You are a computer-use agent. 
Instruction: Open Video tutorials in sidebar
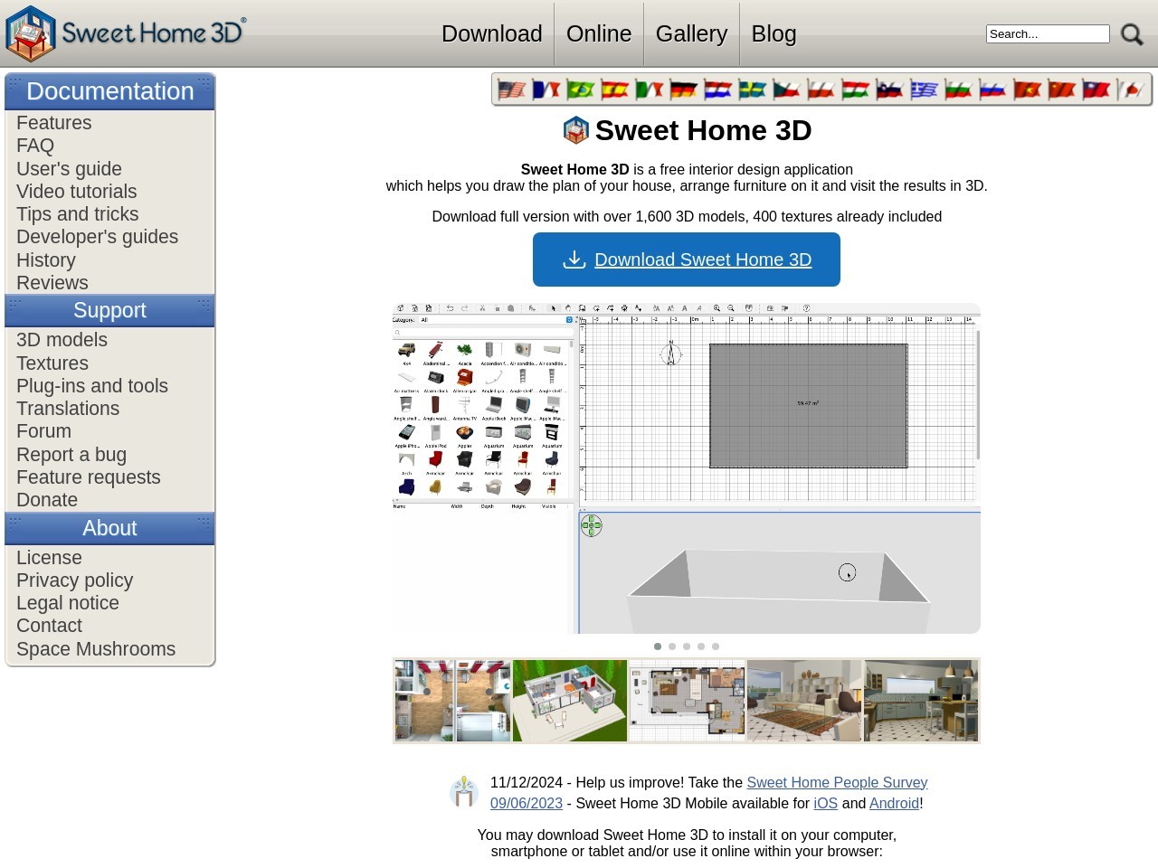tap(77, 192)
